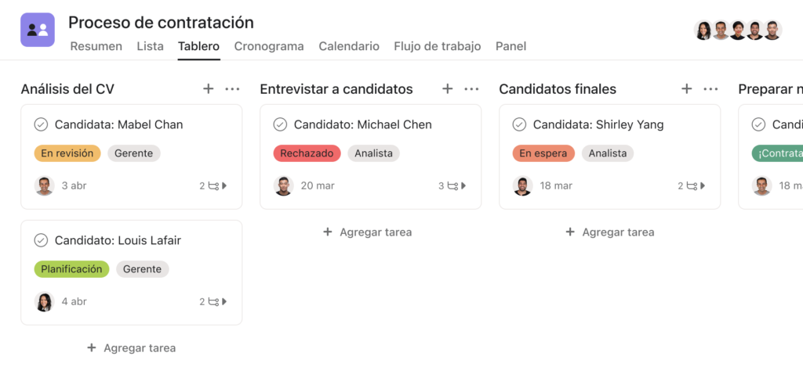Click Agregar tarea under Análisis del CV
Image resolution: width=803 pixels, height=385 pixels.
pyautogui.click(x=132, y=348)
